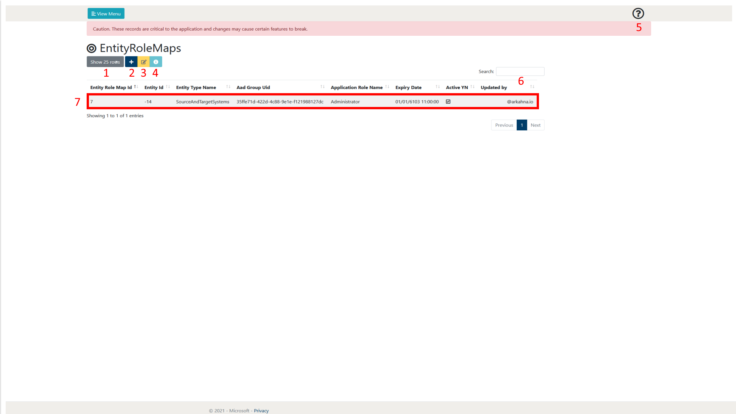Open the View Menu button
The height and width of the screenshot is (414, 736).
click(x=106, y=13)
